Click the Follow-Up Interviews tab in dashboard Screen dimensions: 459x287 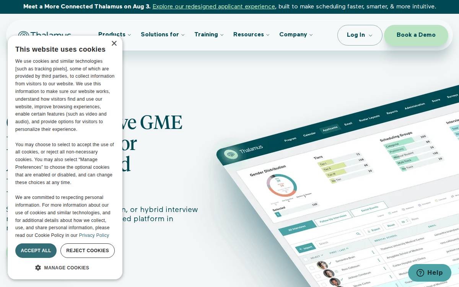tap(333, 218)
